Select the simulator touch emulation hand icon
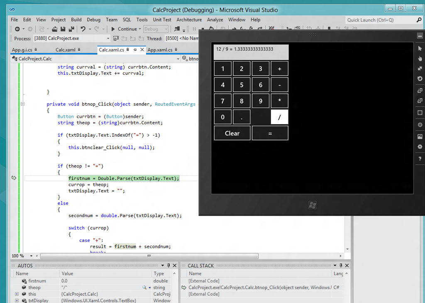425x303 pixels. pos(420,58)
